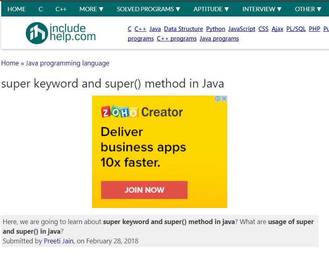Open the C++ tutorial link
Viewport: 329px width, 257px height.
coord(140,29)
